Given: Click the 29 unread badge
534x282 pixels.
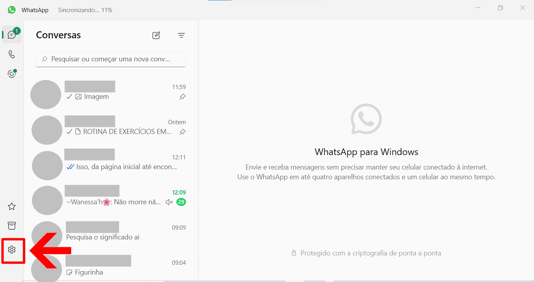Looking at the screenshot, I should pyautogui.click(x=181, y=202).
